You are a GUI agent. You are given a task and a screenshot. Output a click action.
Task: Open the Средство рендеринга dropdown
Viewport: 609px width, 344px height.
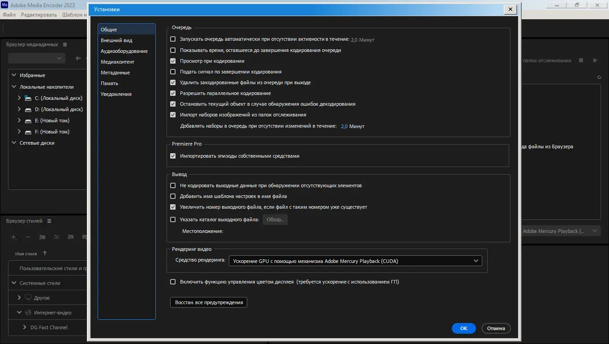(355, 261)
